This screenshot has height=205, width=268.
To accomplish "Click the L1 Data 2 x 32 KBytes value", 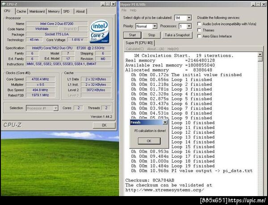I will tap(96, 79).
